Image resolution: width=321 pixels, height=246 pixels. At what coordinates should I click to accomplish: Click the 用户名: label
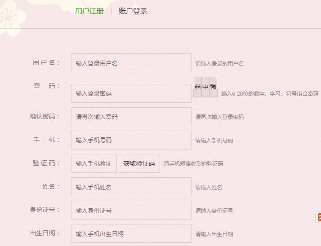(x=46, y=62)
